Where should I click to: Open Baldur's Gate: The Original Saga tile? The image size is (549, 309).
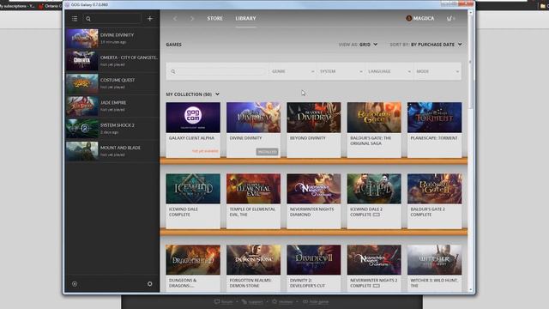pyautogui.click(x=374, y=130)
